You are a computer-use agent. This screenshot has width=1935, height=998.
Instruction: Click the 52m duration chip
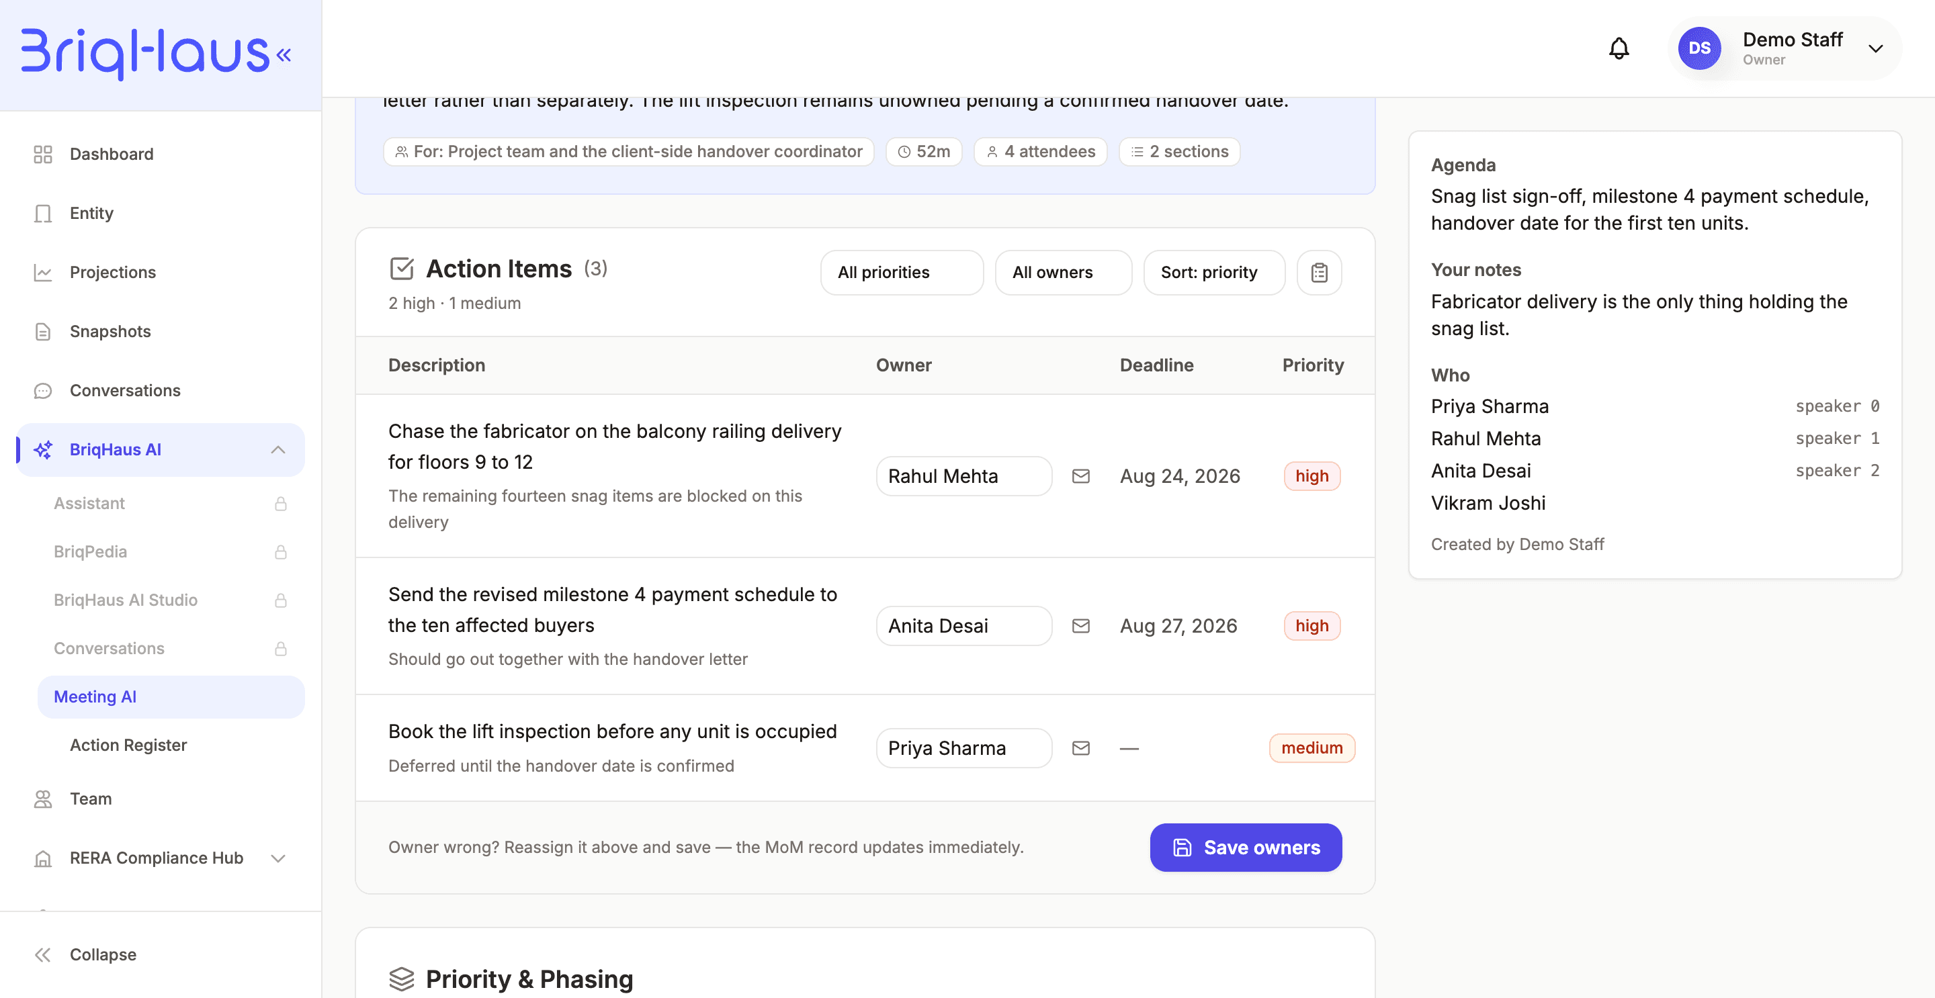(923, 152)
